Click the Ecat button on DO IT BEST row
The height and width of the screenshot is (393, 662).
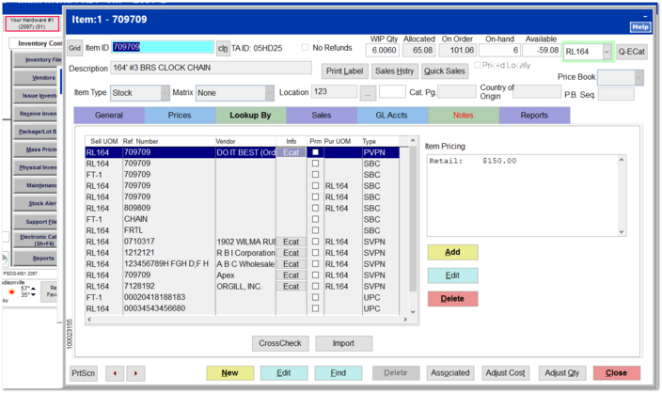(291, 152)
